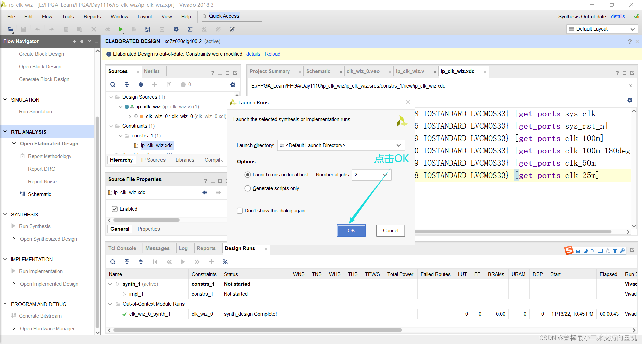The height and width of the screenshot is (344, 642).
Task: Click Run Synthesis in Flow Navigator
Action: pyautogui.click(x=35, y=226)
